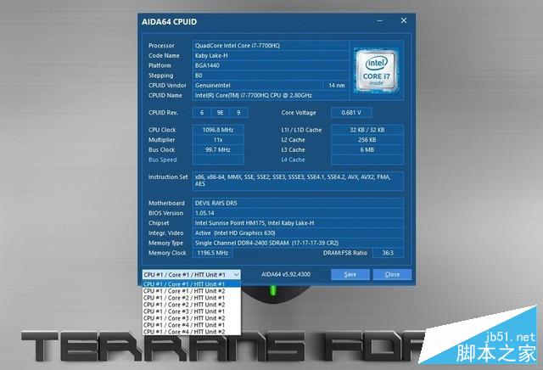
Task: Click the empty Bus Speed value field
Action: point(218,160)
